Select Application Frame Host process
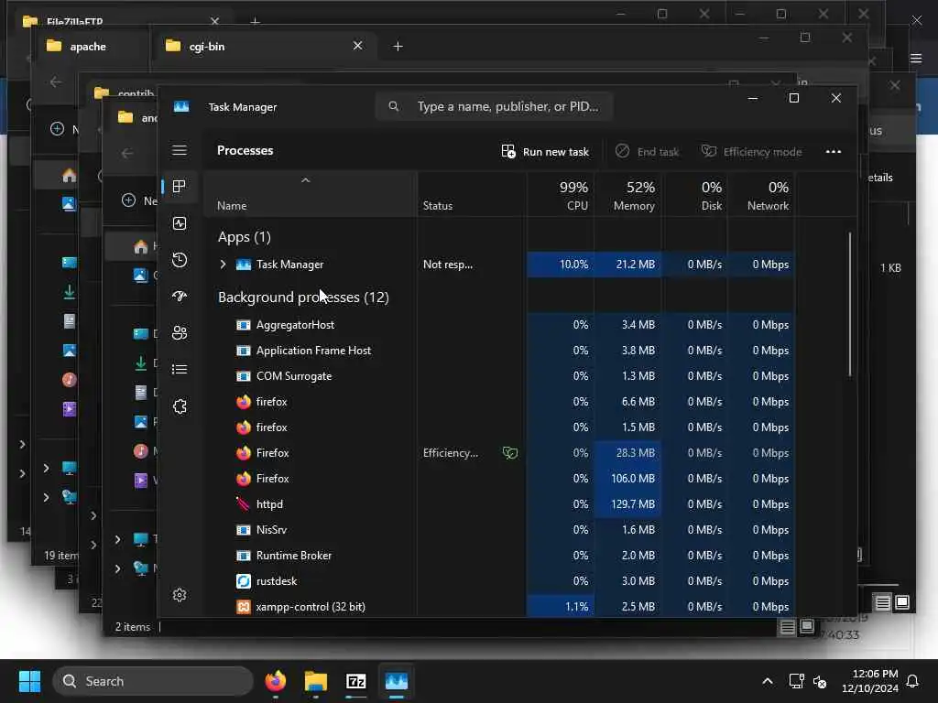Image resolution: width=938 pixels, height=703 pixels. coord(501,351)
